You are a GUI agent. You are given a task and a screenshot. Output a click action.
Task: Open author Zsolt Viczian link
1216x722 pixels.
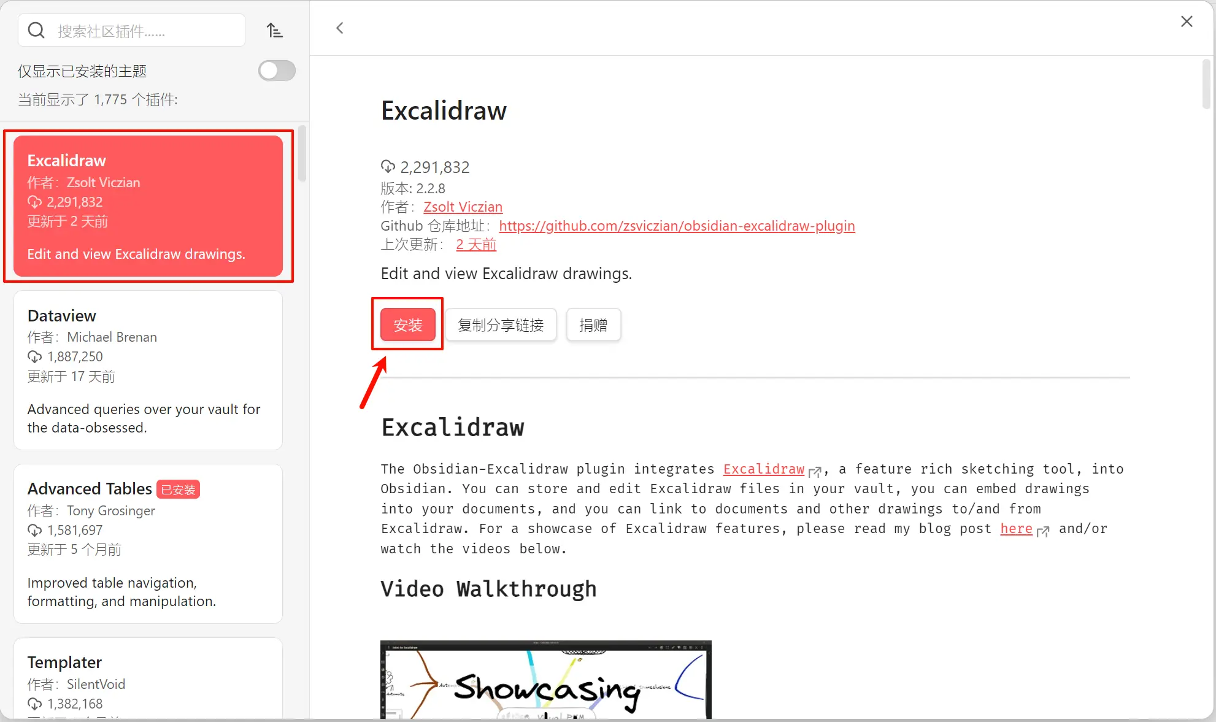click(x=463, y=207)
